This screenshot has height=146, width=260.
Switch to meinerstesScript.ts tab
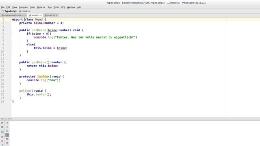point(14,15)
